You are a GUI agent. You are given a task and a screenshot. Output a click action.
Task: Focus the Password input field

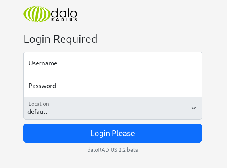point(113,86)
